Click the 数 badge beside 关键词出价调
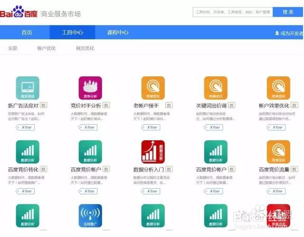This screenshot has width=304, height=237. pyautogui.click(x=232, y=105)
